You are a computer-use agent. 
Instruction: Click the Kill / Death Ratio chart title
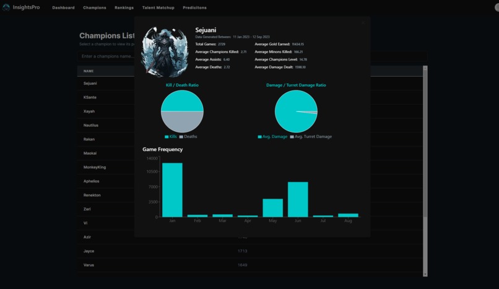pyautogui.click(x=182, y=85)
